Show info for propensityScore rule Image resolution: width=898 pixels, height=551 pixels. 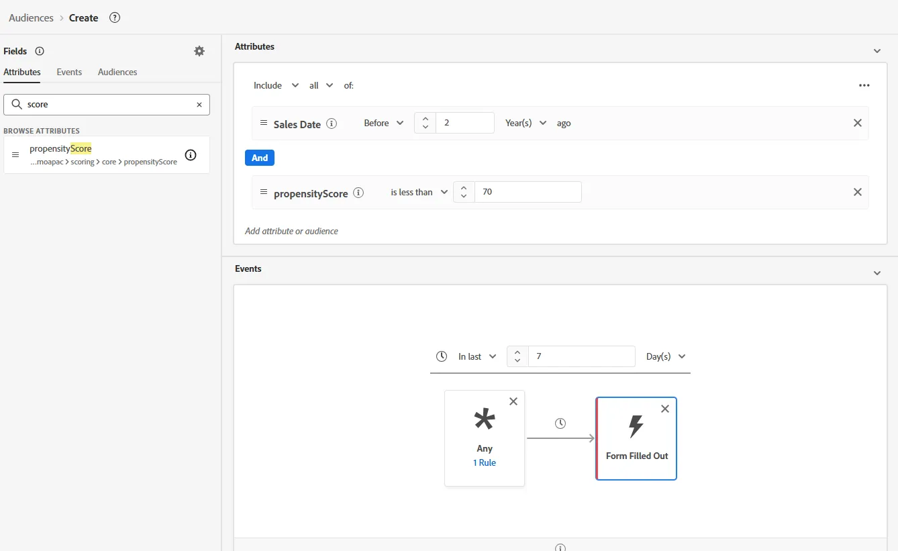[358, 193]
